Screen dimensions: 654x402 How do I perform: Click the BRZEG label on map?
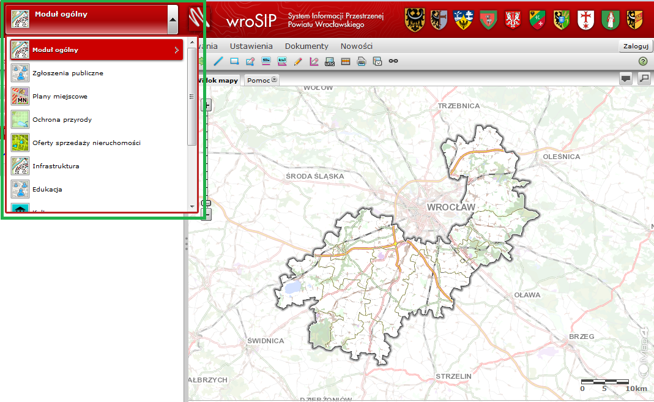[x=582, y=337]
